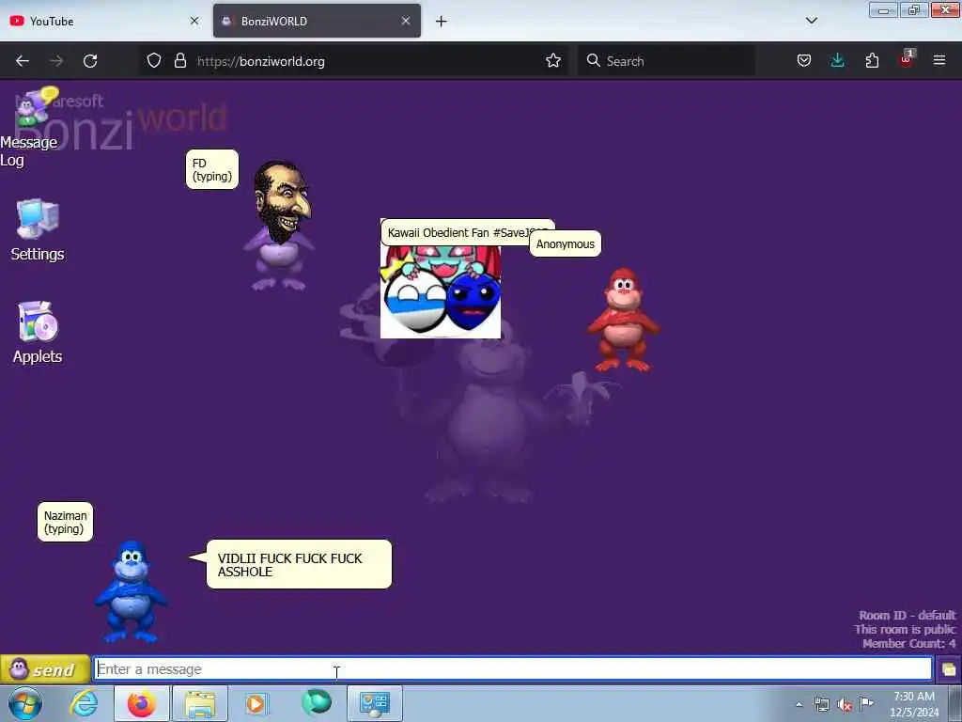Open Windows Explorer from taskbar
This screenshot has width=962, height=722.
(x=200, y=703)
